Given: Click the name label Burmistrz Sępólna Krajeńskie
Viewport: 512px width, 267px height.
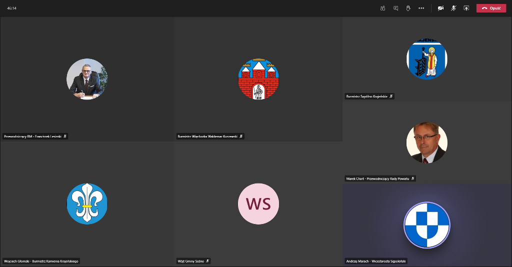Looking at the screenshot, I should click(x=366, y=96).
